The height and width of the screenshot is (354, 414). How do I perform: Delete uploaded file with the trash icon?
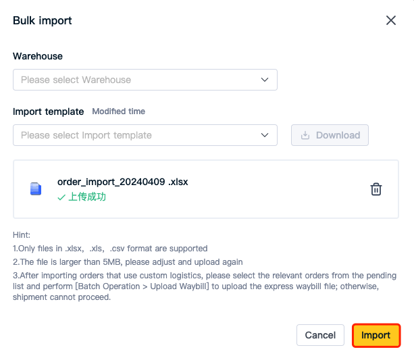(376, 189)
